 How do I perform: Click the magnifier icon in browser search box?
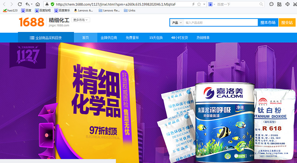click(x=261, y=4)
